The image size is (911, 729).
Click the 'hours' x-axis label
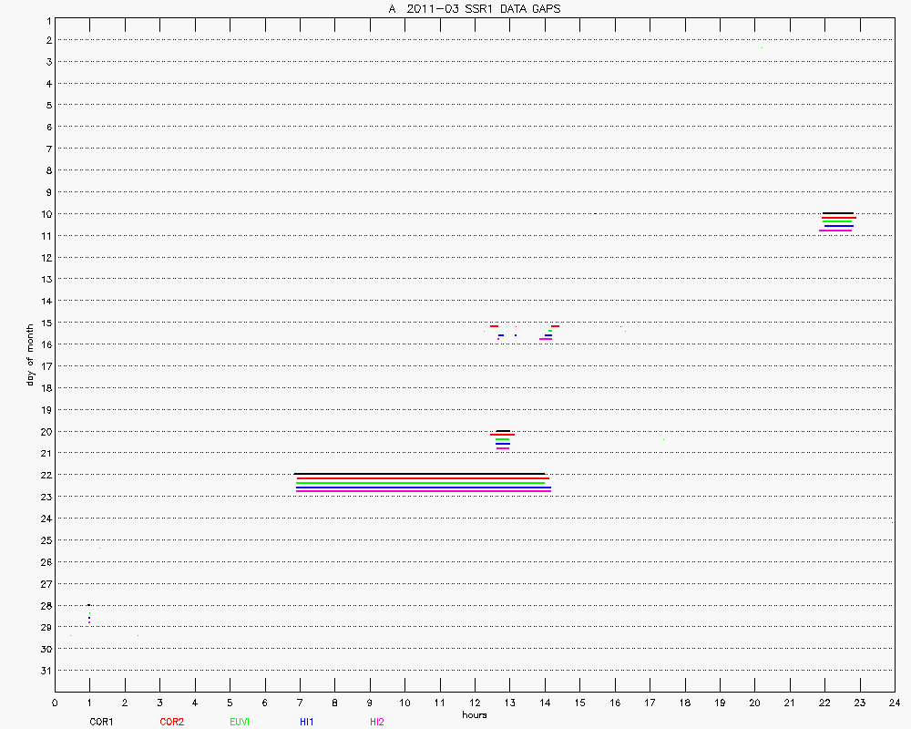(474, 714)
